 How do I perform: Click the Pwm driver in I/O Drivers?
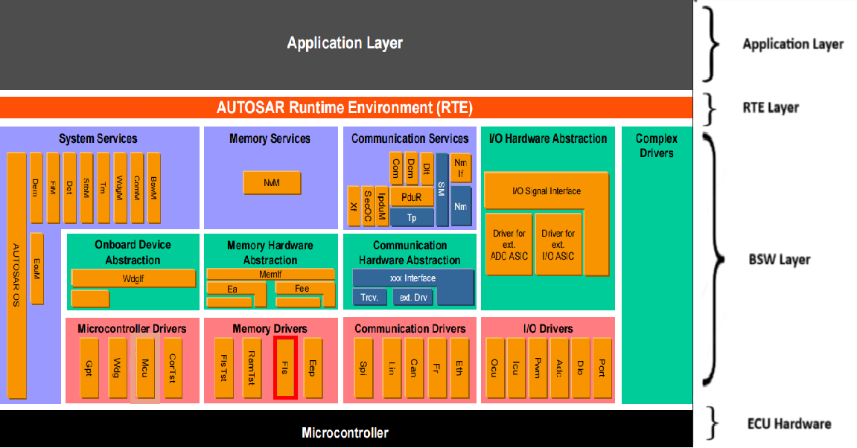pos(538,368)
